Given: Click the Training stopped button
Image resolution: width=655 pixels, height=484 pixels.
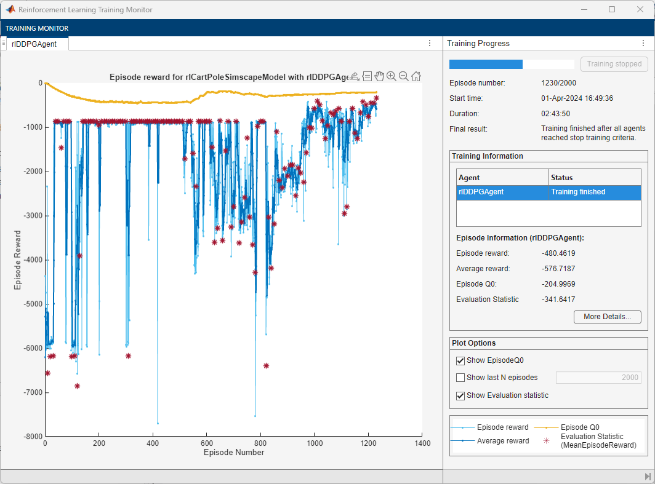Looking at the screenshot, I should coord(614,64).
